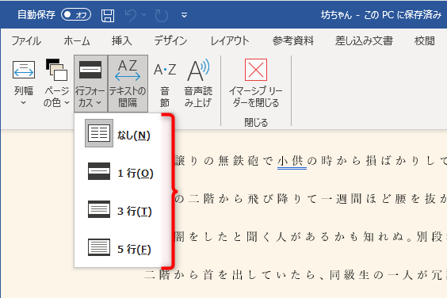Open the 列幅 column width dropdown
Image resolution: width=447 pixels, height=298 pixels.
coord(24,82)
